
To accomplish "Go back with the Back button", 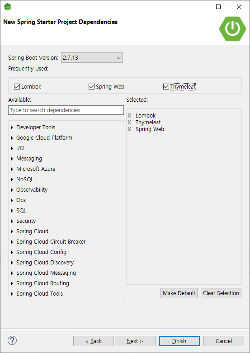I will 94,341.
